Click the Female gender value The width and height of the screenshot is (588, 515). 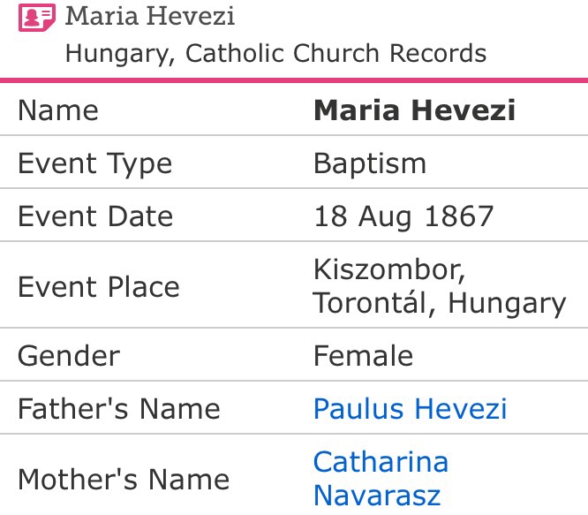tap(363, 356)
